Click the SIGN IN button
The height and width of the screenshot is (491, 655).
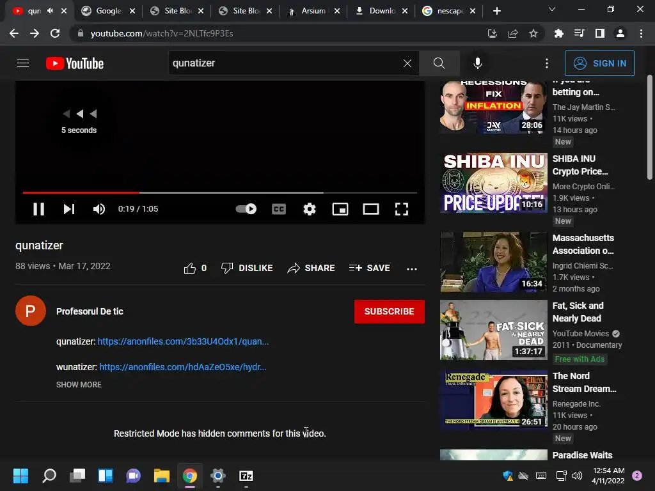599,63
